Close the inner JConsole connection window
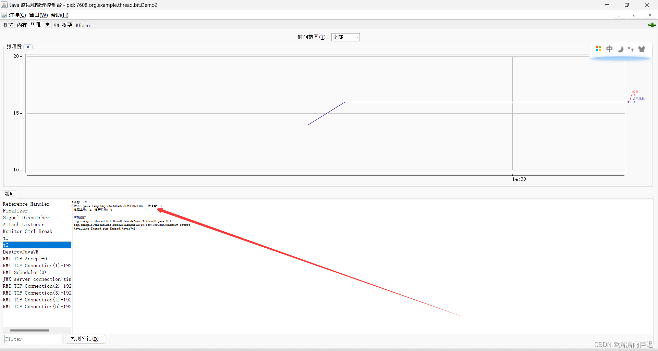This screenshot has height=351, width=658. pyautogui.click(x=650, y=15)
